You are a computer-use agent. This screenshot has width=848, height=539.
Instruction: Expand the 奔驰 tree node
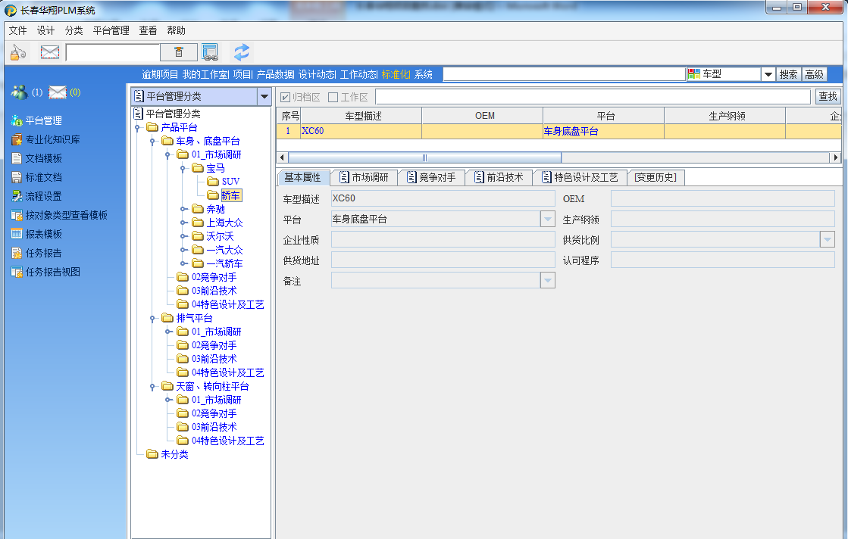point(183,209)
